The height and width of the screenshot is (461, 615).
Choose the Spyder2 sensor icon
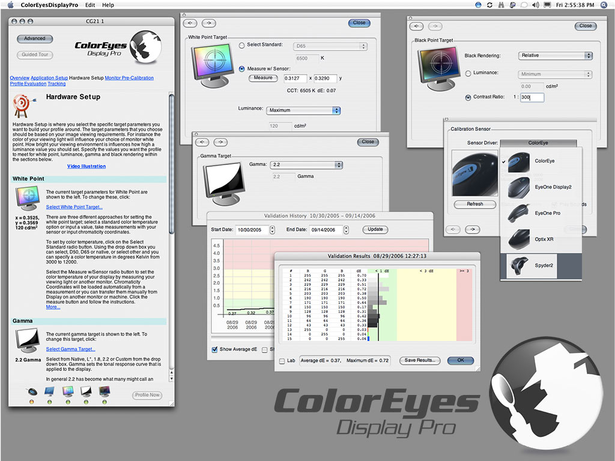click(518, 266)
